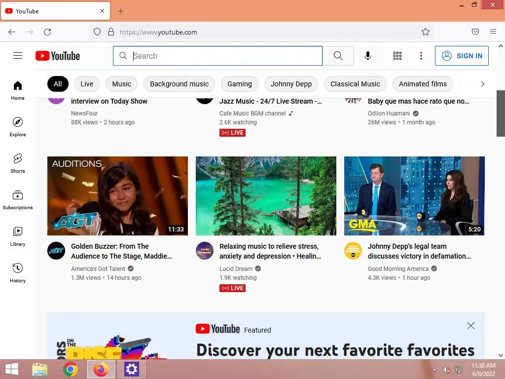The image size is (505, 379).
Task: Select the Background music chip
Action: click(180, 84)
